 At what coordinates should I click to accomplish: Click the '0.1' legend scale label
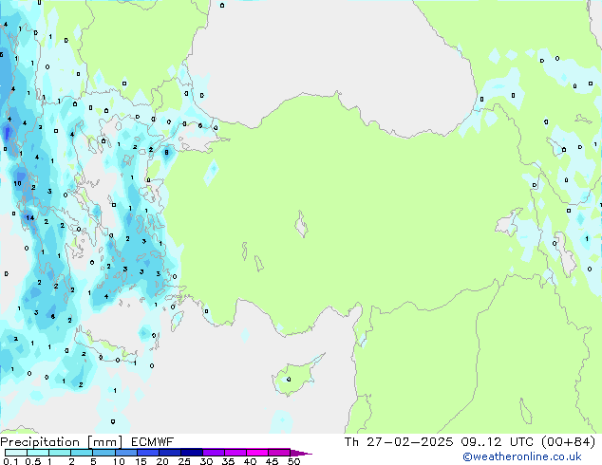pyautogui.click(x=10, y=461)
